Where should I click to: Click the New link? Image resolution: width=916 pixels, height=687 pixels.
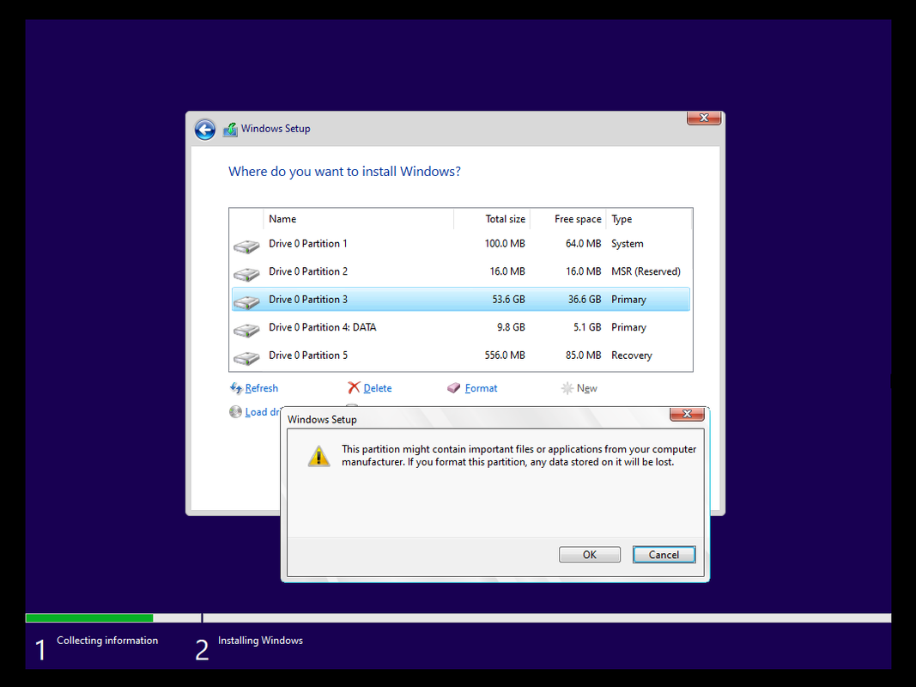coord(586,388)
